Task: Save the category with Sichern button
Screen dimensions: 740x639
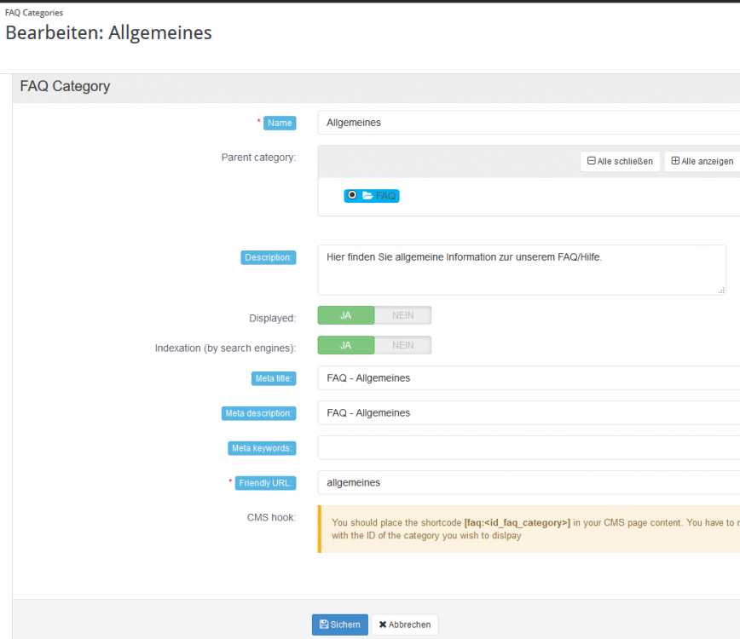Action: [339, 625]
